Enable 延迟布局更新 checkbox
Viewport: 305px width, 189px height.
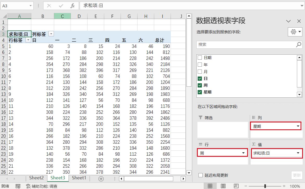pos(200,175)
